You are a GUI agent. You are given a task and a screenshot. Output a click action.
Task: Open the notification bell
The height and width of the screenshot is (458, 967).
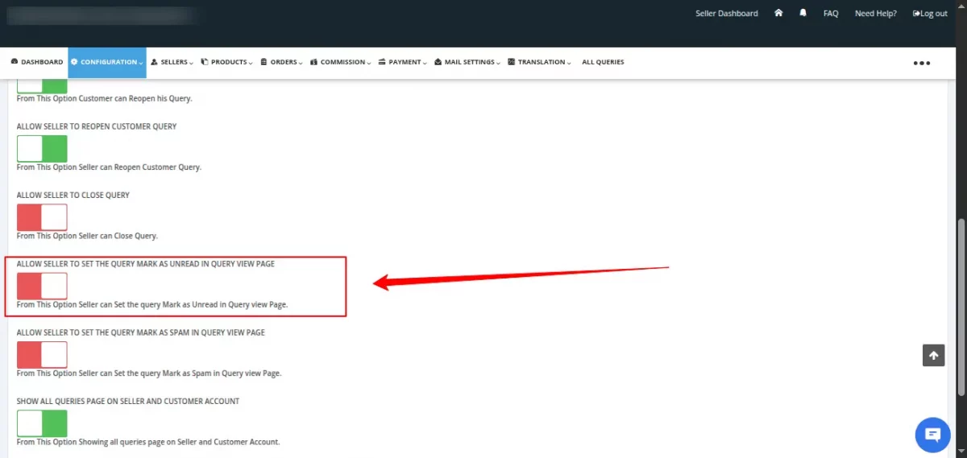[803, 13]
